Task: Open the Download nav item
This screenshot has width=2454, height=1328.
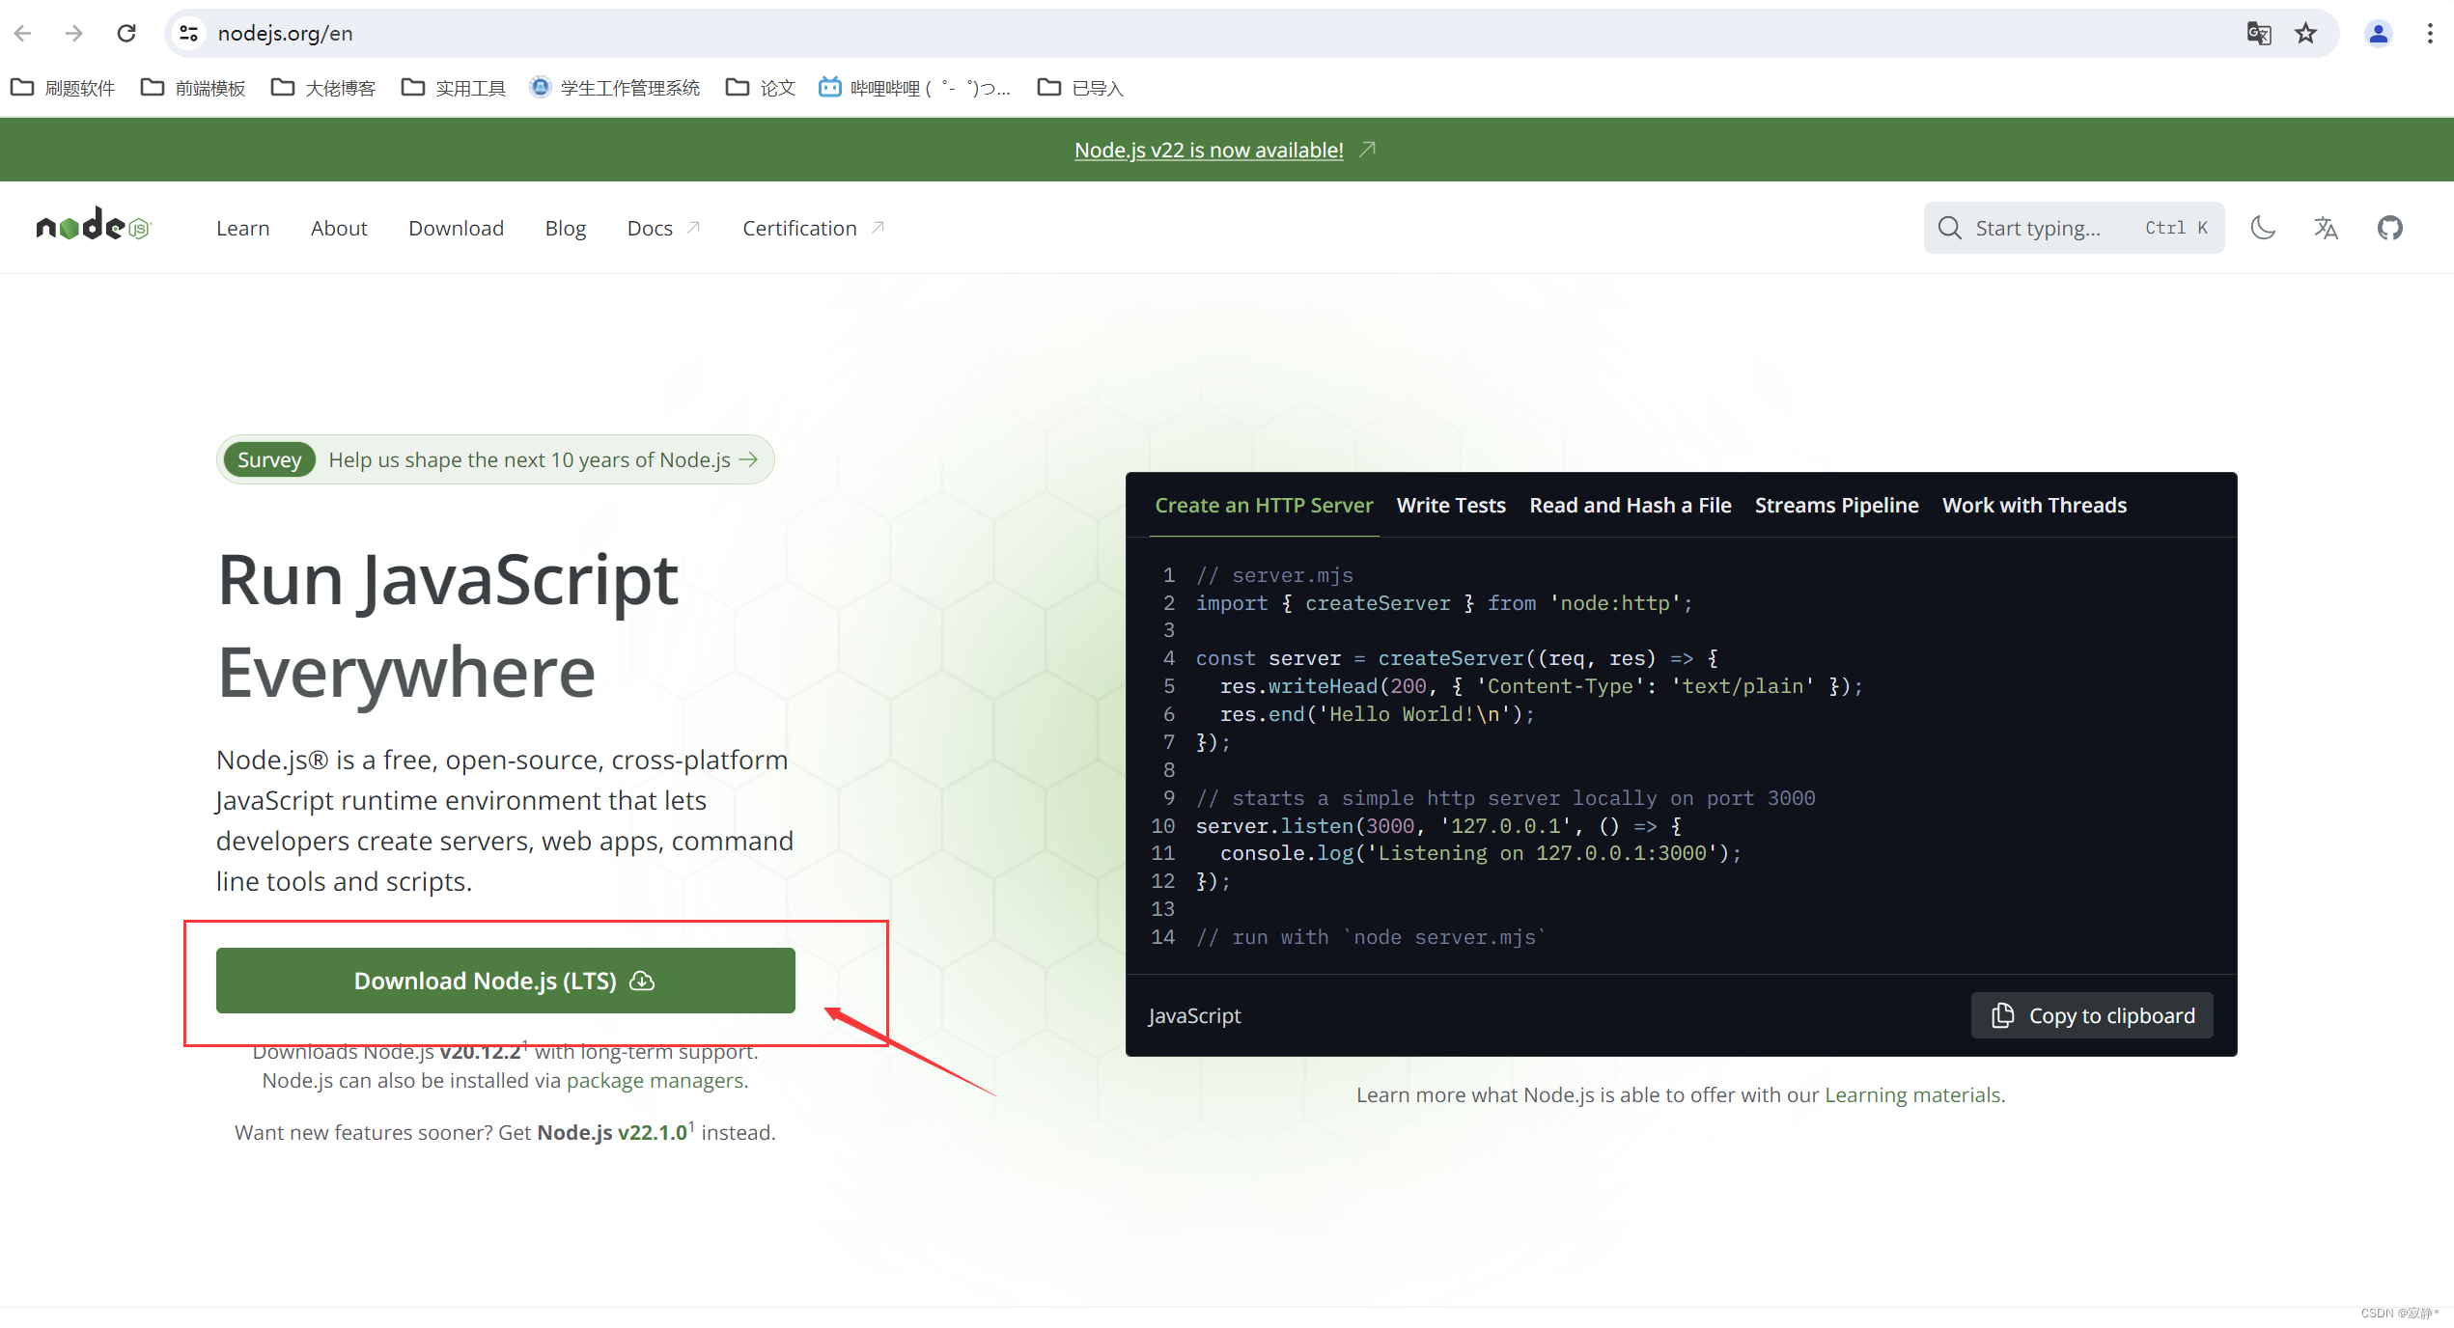Action: 456,228
